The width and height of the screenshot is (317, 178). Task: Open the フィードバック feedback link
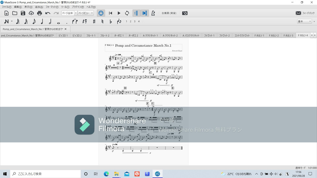point(305,13)
